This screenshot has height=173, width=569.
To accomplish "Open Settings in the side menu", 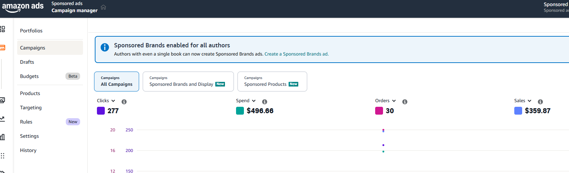I will (x=50, y=136).
